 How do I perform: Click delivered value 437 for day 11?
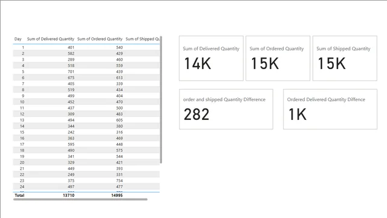pyautogui.click(x=71, y=108)
